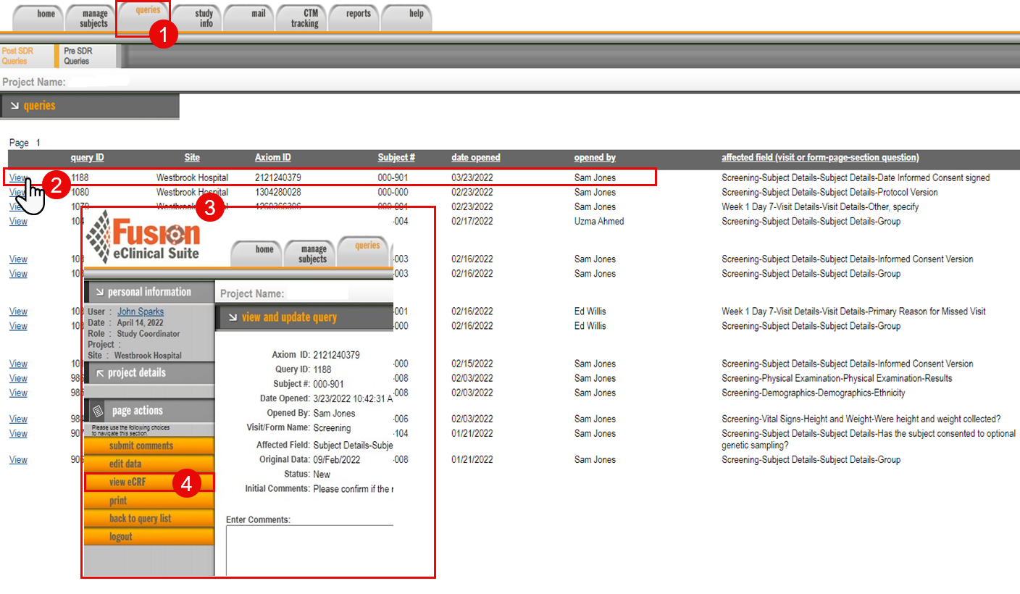The height and width of the screenshot is (594, 1020).
Task: Switch to the Post SDR Queries sub-tab
Action: 26,56
